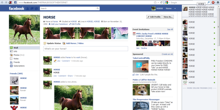Select the Wall tab in sidebar
Viewport: 220px width, 110px height.
click(x=16, y=48)
